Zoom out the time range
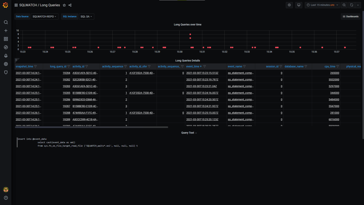Image resolution: width=364 pixels, height=205 pixels. (344, 5)
